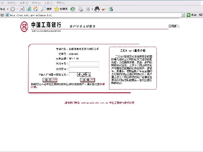Click the payment card number input field
The height and width of the screenshot is (152, 203).
(x=84, y=64)
